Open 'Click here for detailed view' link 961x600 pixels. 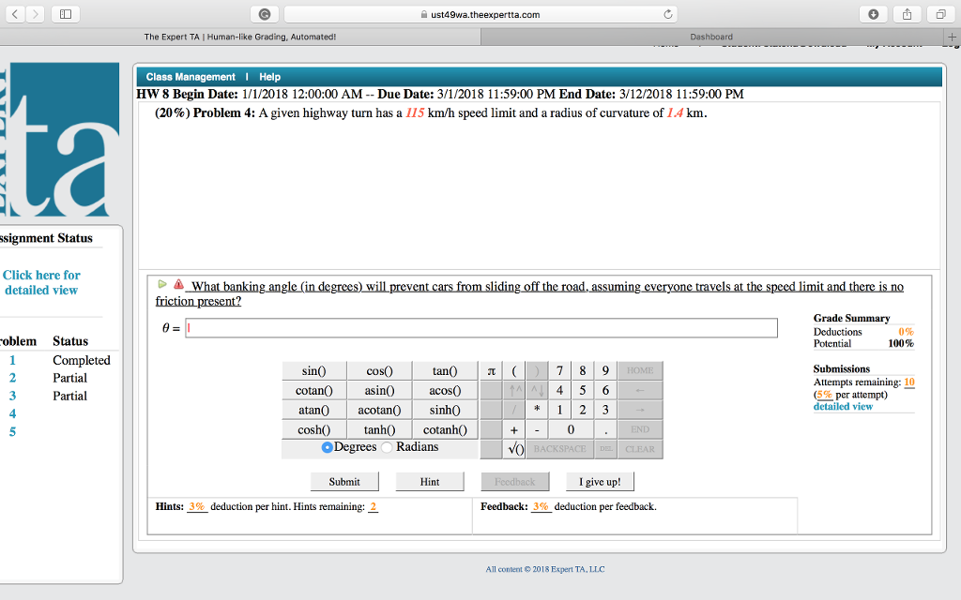pos(40,282)
